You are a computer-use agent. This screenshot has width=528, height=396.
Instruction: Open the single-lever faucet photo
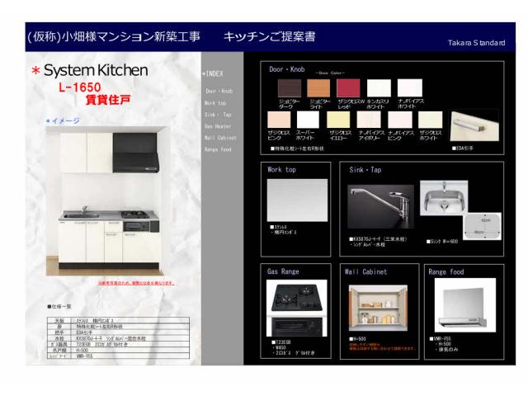click(x=380, y=206)
